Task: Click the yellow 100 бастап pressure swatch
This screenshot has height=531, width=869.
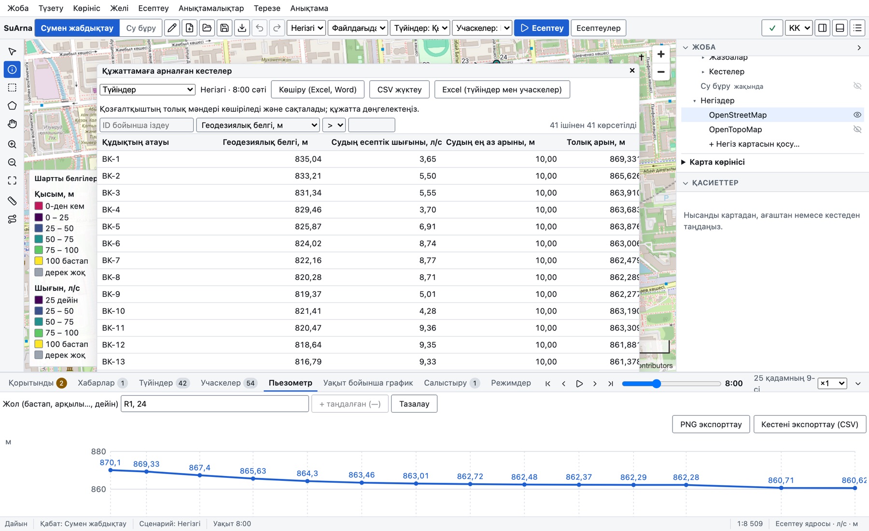Action: point(39,261)
